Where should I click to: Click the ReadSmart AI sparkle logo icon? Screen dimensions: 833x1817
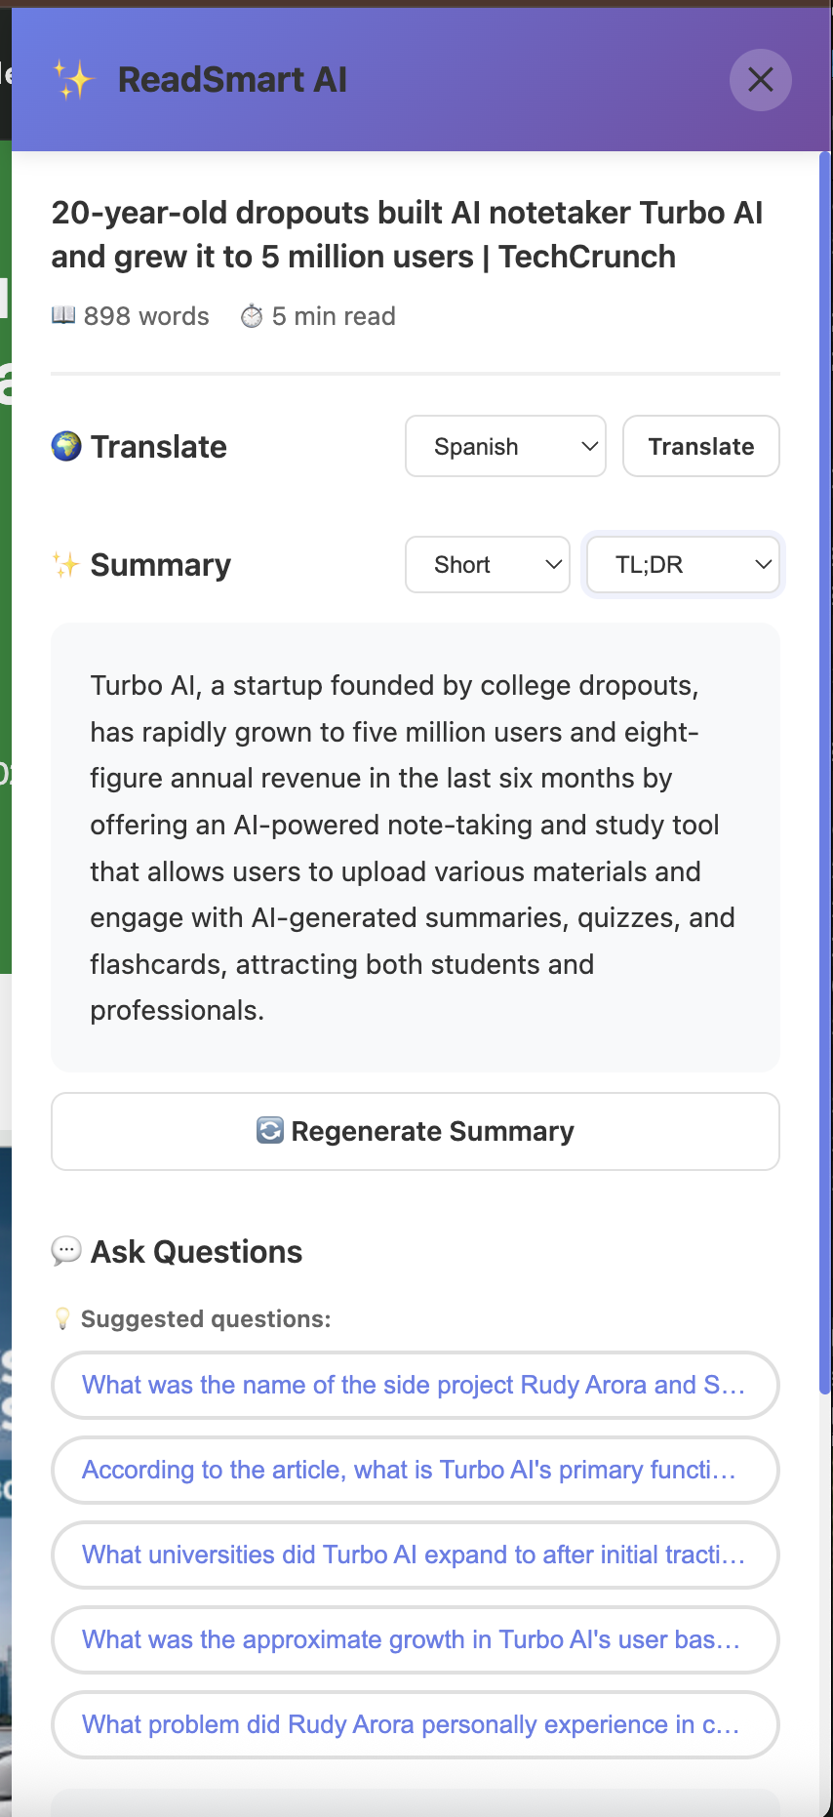click(74, 79)
